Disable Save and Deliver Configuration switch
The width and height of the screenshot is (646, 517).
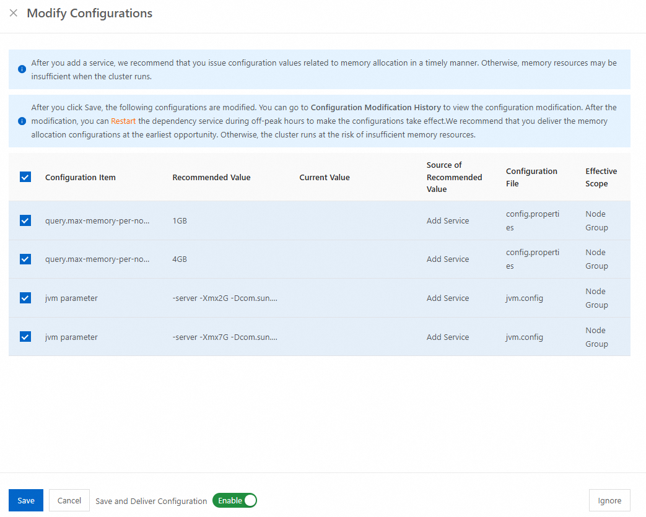click(x=235, y=500)
